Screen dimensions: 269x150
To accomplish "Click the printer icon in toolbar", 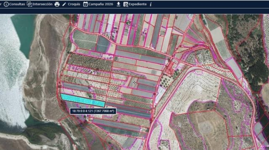I will (x=57, y=4).
